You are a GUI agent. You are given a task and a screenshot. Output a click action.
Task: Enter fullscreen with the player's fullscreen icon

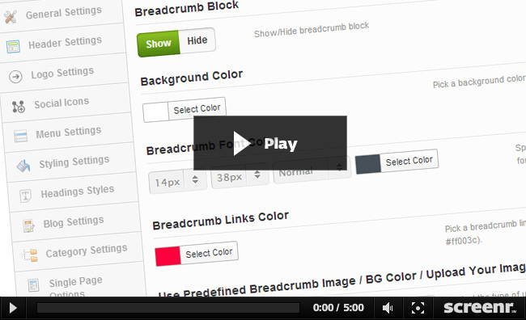click(418, 308)
